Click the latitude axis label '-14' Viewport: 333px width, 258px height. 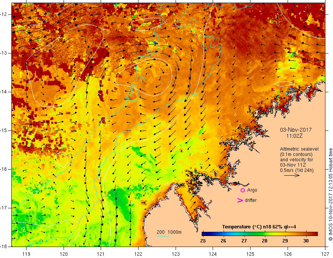click(4, 92)
